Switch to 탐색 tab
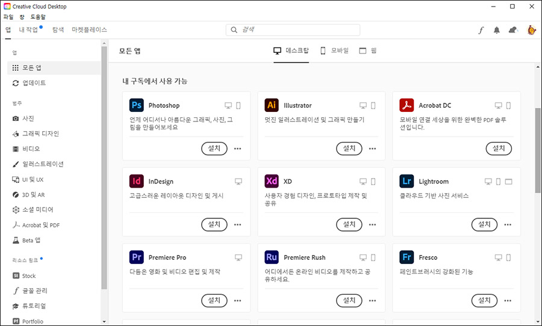The height and width of the screenshot is (326, 542). click(x=58, y=29)
